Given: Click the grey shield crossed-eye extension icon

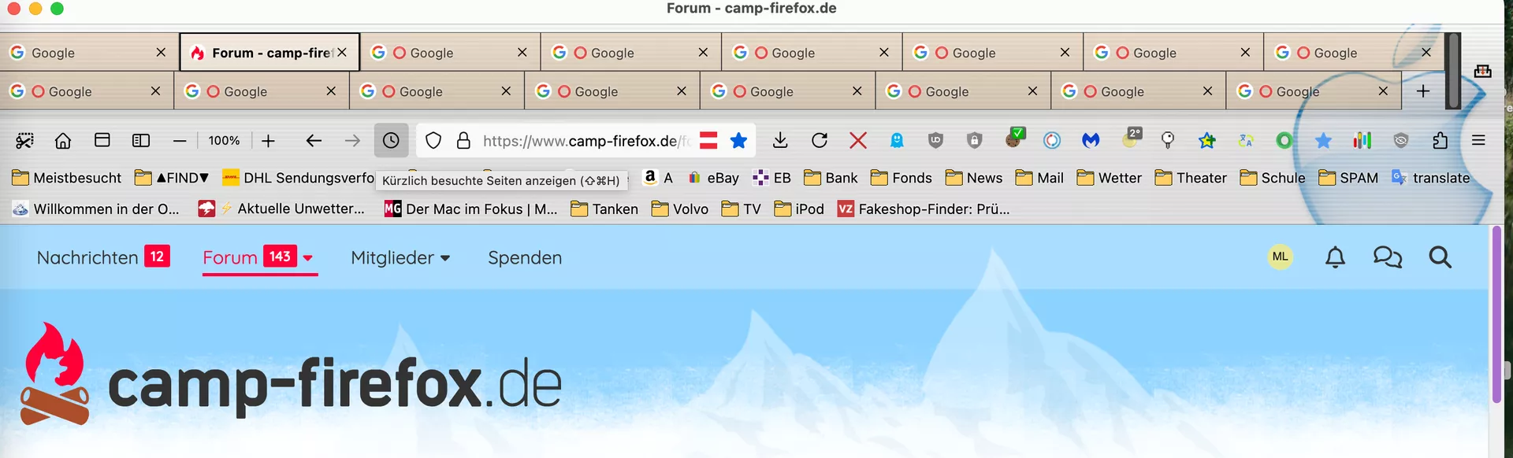Looking at the screenshot, I should pos(1400,141).
